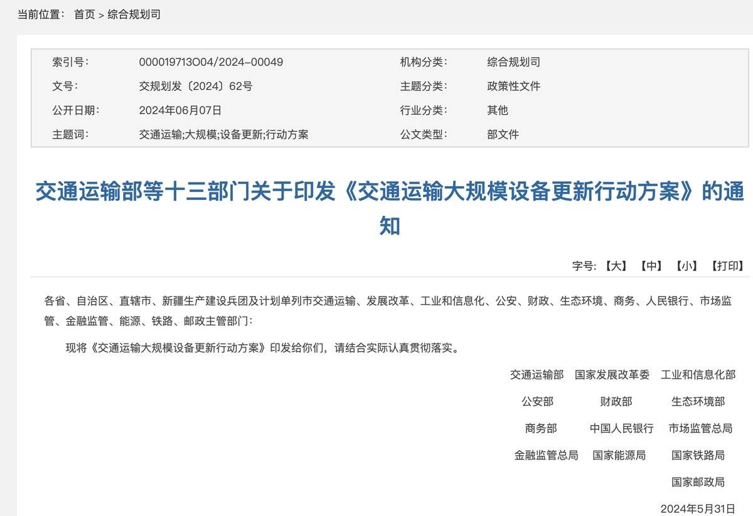753x516 pixels.
Task: Click signatory 金融监管总局
Action: 546,455
